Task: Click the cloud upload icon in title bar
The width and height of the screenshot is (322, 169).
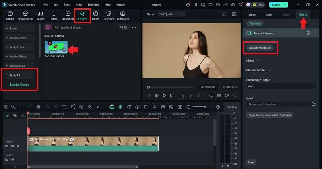Action: [x=225, y=5]
